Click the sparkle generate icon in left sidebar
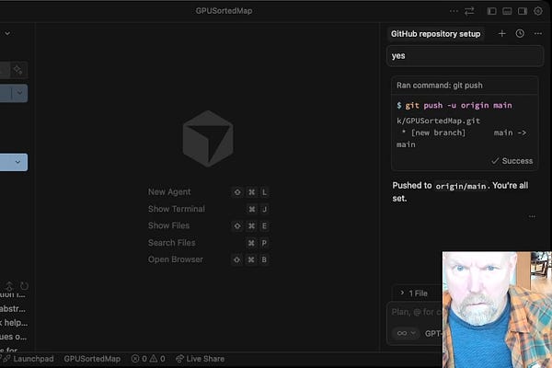Image resolution: width=552 pixels, height=368 pixels. (17, 70)
